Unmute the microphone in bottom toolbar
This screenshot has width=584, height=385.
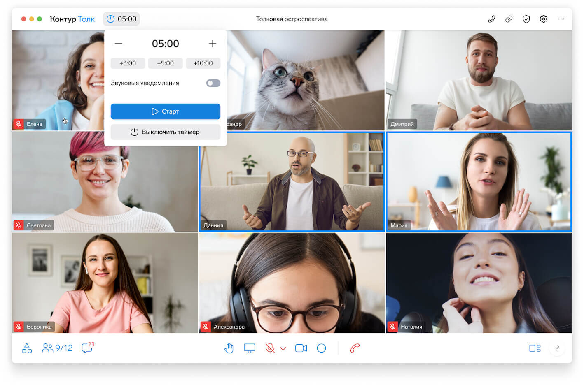(x=270, y=348)
